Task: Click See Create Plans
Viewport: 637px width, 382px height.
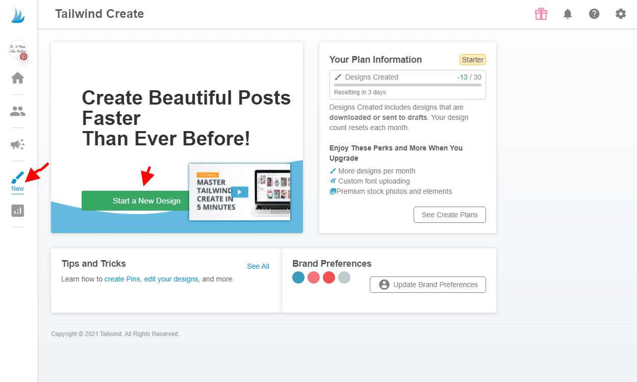Action: pyautogui.click(x=449, y=214)
